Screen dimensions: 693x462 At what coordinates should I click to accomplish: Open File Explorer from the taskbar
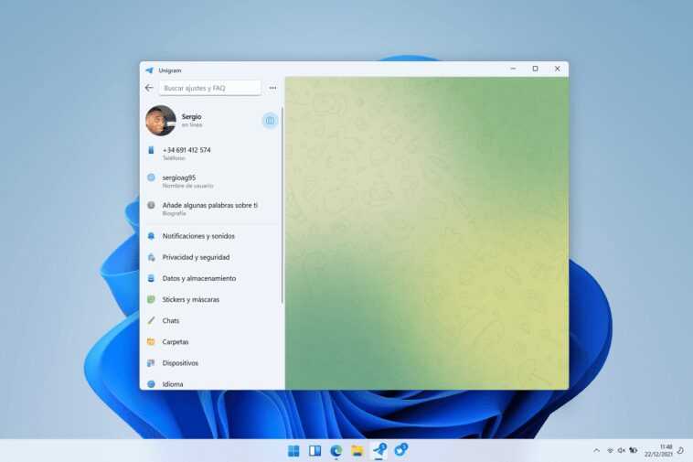tap(357, 450)
